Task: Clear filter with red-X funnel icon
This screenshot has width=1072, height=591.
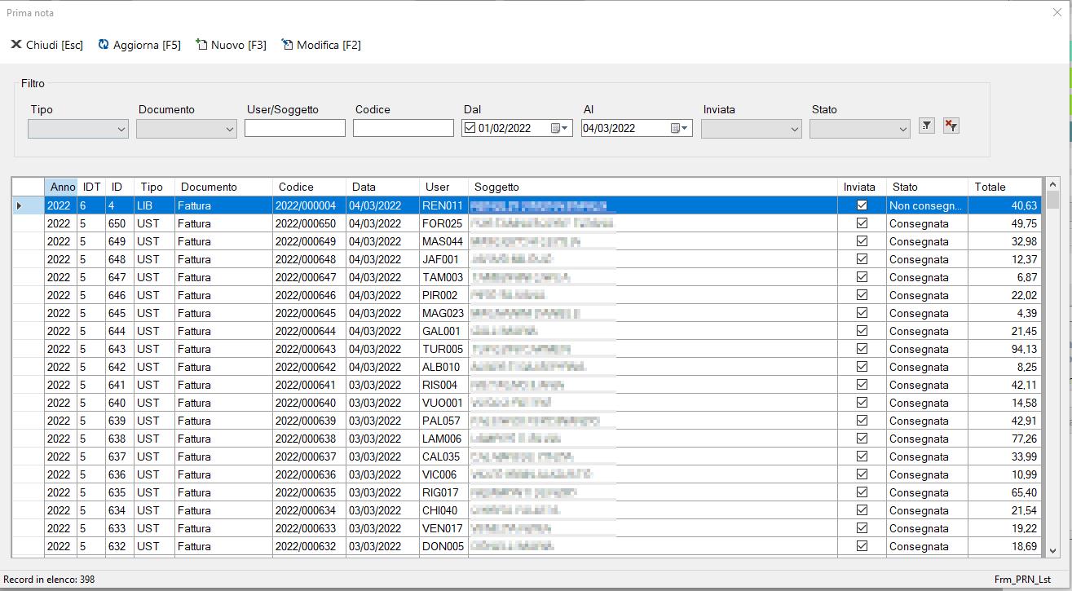Action: pos(951,126)
